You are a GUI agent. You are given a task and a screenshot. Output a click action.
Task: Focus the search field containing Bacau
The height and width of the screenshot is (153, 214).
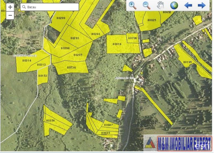pyautogui.click(x=51, y=7)
